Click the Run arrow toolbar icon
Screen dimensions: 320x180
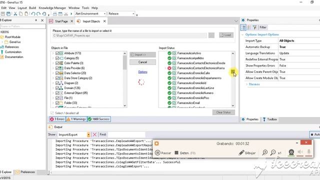(71, 14)
